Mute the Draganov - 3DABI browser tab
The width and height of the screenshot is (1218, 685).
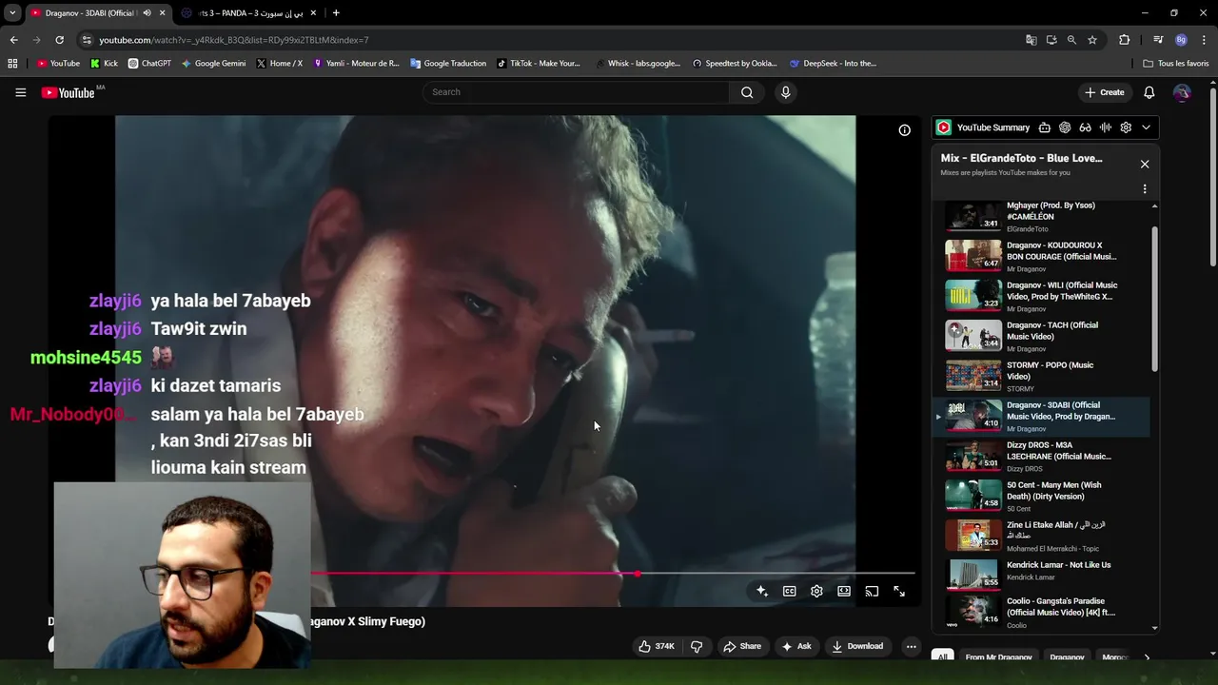[x=147, y=13]
